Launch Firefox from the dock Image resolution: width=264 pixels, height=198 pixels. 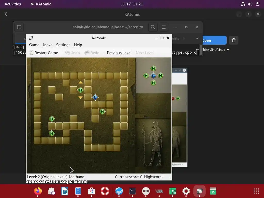38,191
